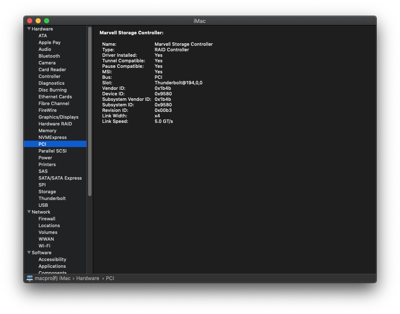Open the SATA/SATA Express entry

pos(60,178)
